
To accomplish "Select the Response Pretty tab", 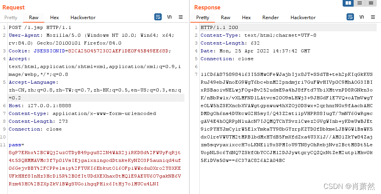I will tap(202, 18).
